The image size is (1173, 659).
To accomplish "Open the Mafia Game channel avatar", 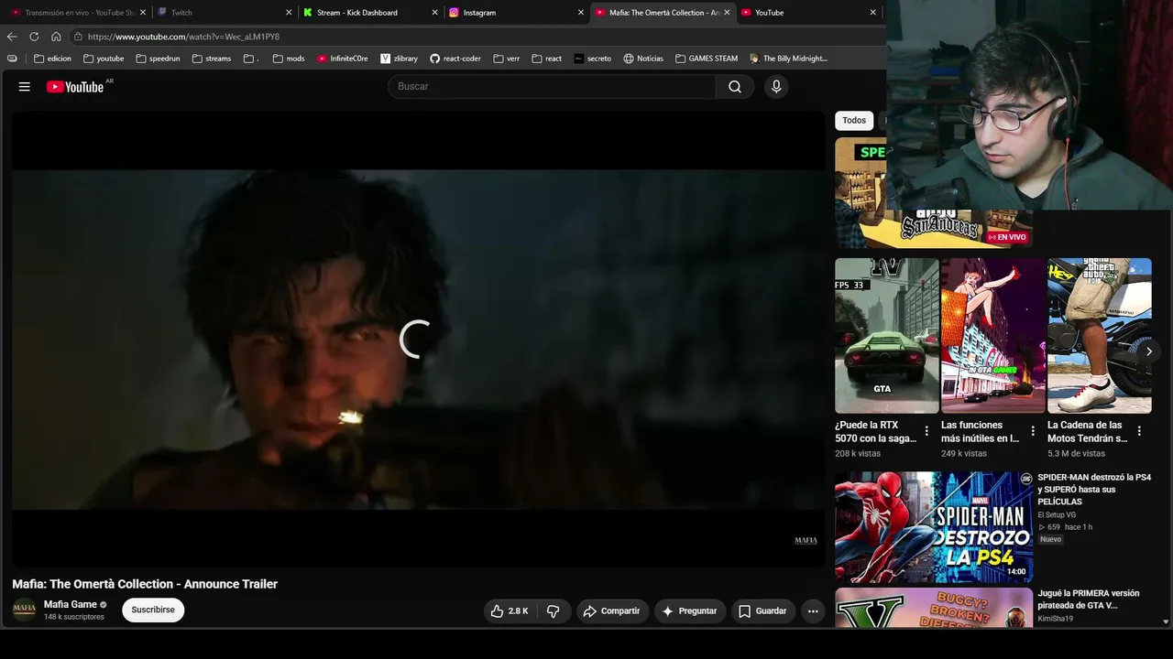I will [x=25, y=610].
